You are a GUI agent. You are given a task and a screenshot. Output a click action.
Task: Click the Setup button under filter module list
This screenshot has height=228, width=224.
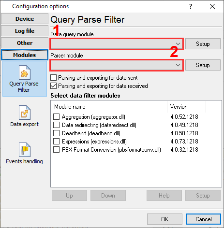tap(203, 196)
